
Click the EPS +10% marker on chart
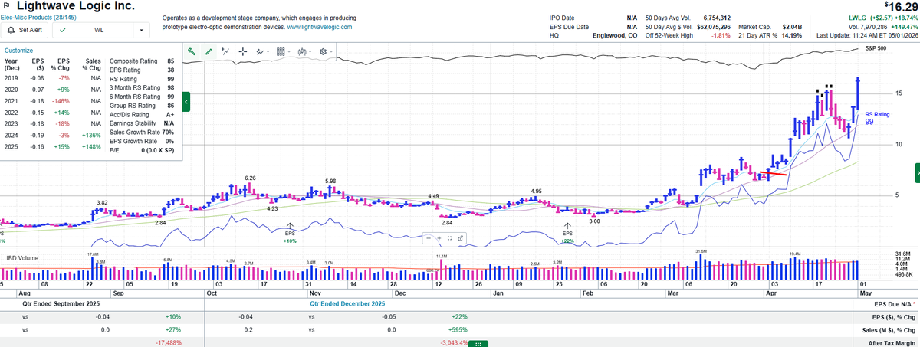click(x=290, y=232)
